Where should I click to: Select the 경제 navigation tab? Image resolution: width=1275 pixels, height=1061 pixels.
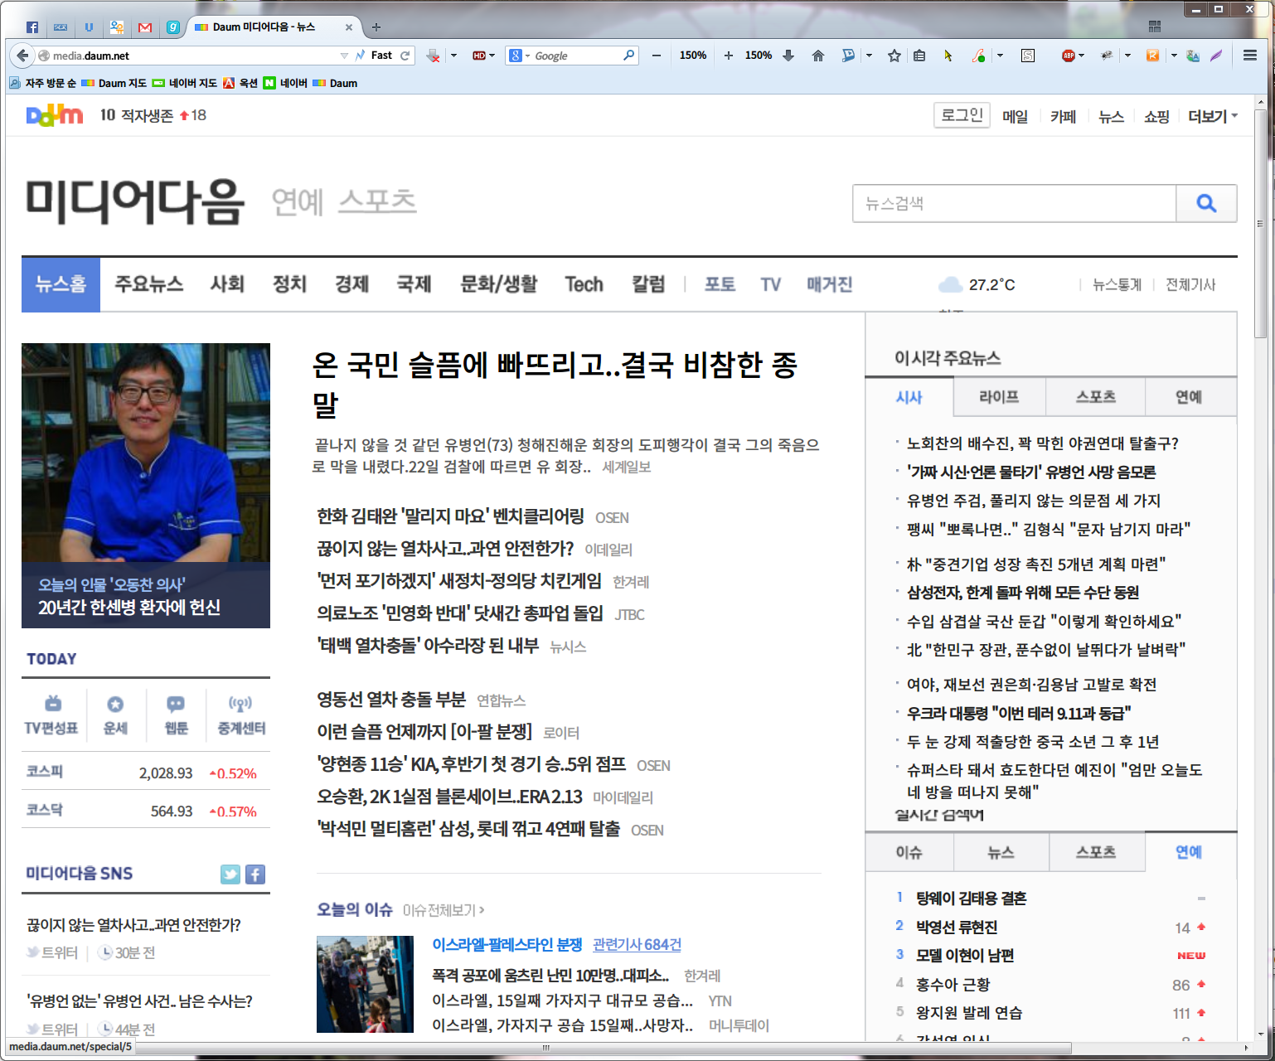point(351,284)
